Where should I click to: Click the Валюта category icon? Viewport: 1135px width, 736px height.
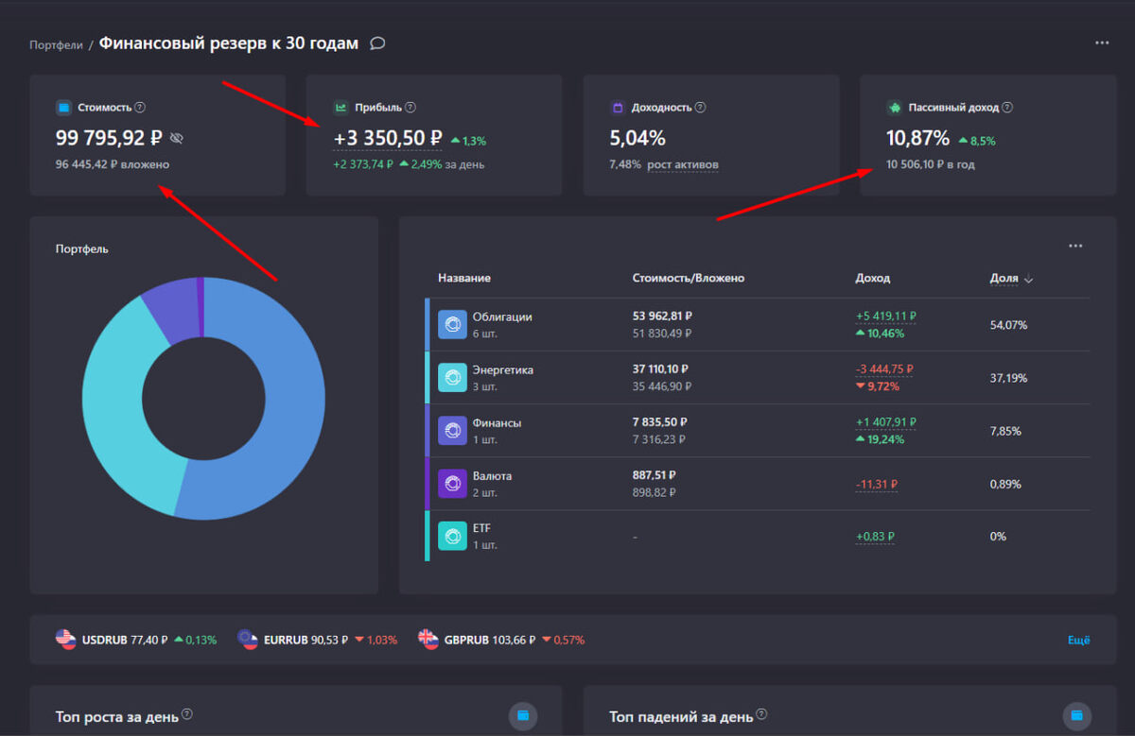[x=452, y=483]
